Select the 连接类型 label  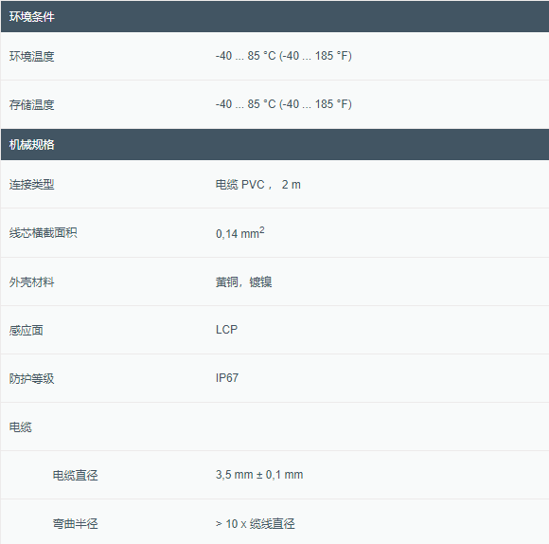(x=32, y=185)
